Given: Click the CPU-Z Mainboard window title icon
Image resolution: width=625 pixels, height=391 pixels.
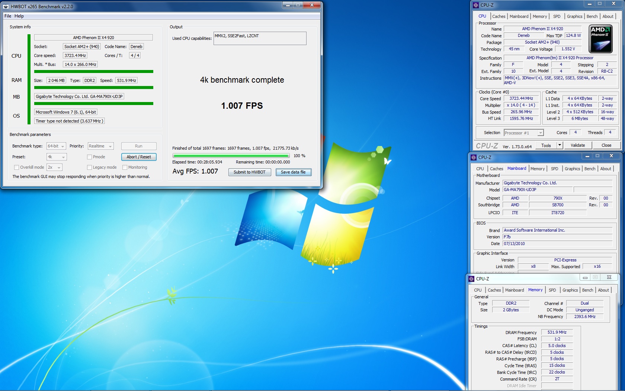Looking at the screenshot, I should coord(474,158).
